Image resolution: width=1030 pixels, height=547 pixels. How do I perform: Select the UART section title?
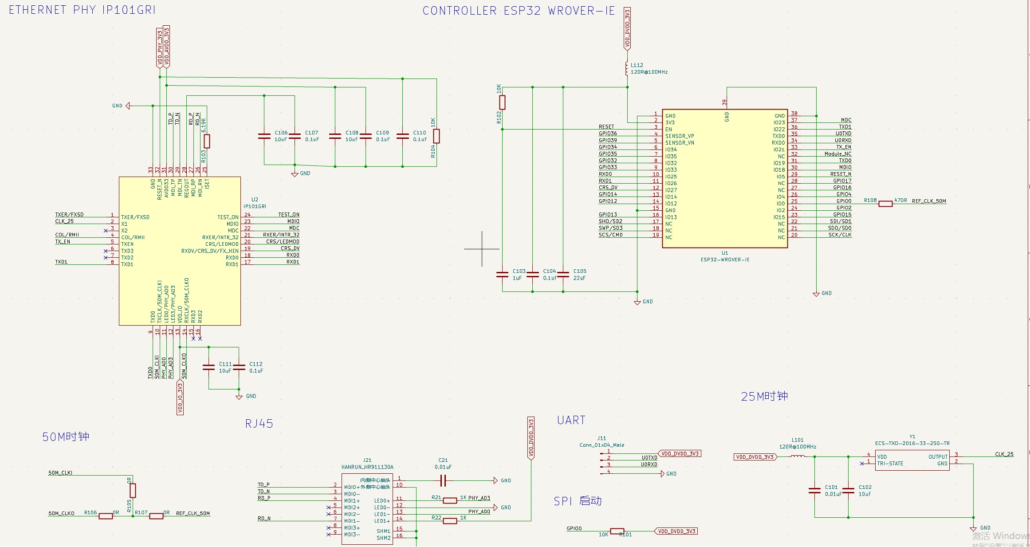(x=571, y=420)
